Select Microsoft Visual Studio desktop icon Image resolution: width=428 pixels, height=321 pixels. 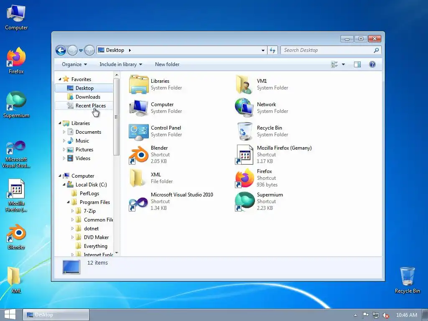point(16,155)
